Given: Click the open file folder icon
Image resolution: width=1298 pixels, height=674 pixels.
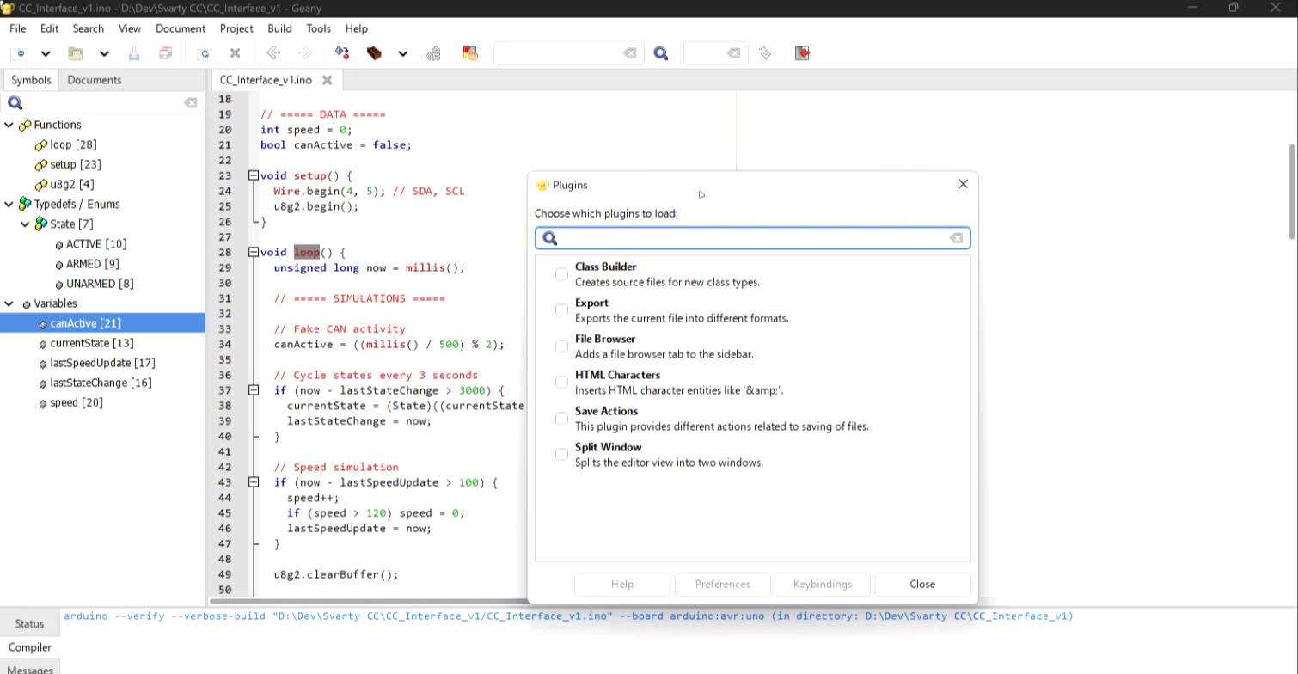Looking at the screenshot, I should click(76, 53).
